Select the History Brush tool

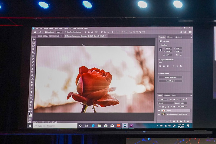[32, 72]
